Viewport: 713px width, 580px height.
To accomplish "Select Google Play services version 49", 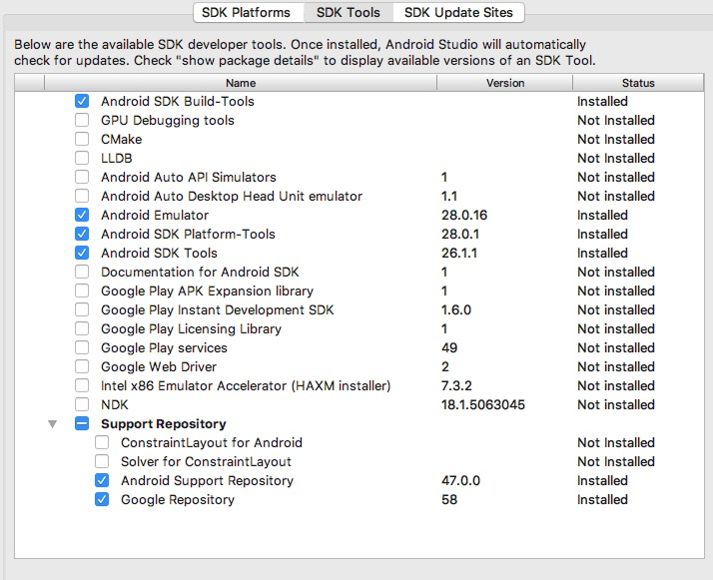I will (449, 347).
